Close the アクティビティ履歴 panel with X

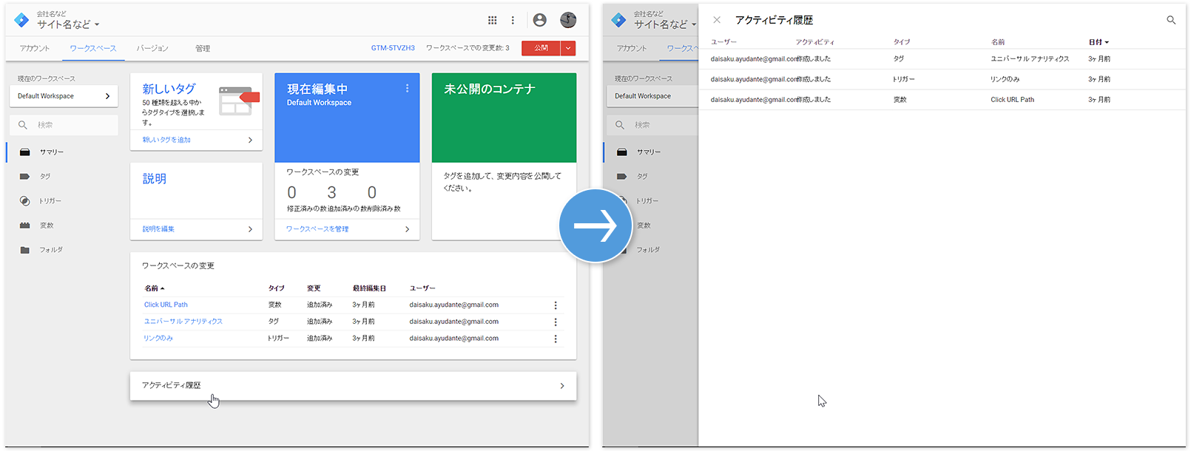click(717, 20)
